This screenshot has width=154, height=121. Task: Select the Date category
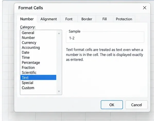[x=38, y=53]
